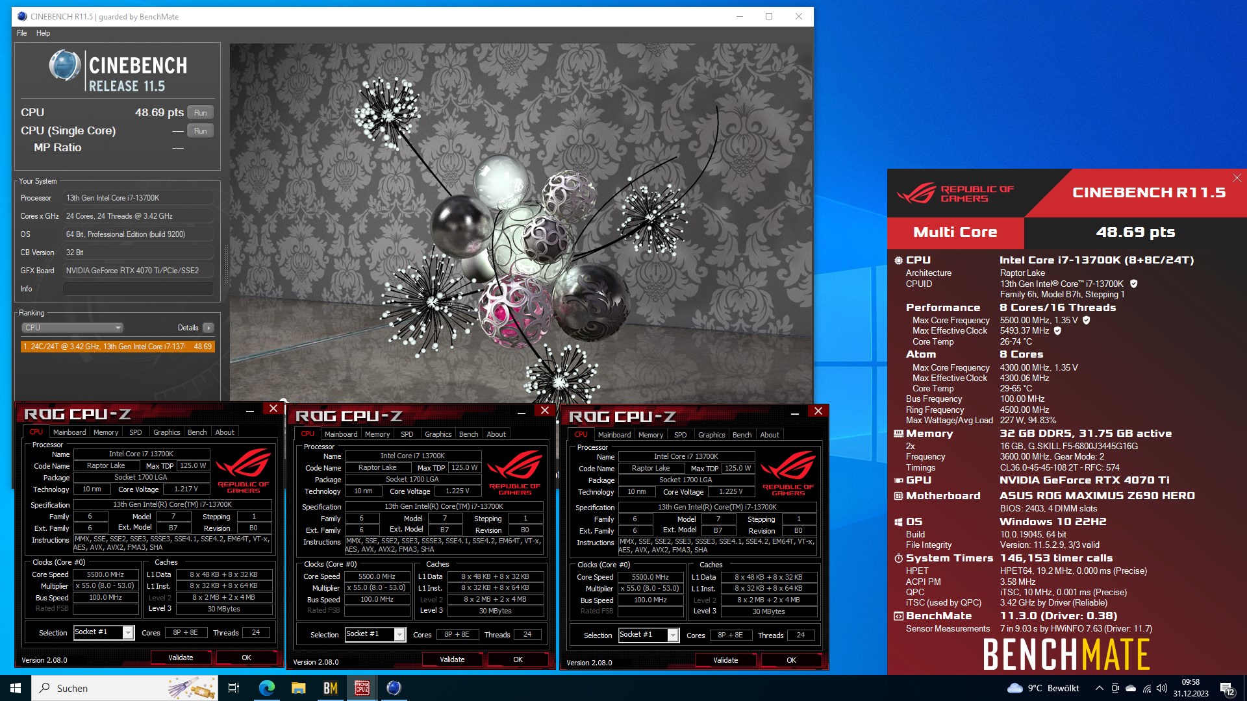The height and width of the screenshot is (701, 1247).
Task: Click the panel splitter handle beside Your System
Action: coord(226,264)
